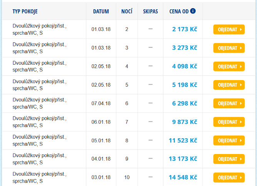Click the NOCÍ column header
The width and height of the screenshot is (257, 186).
[127, 11]
